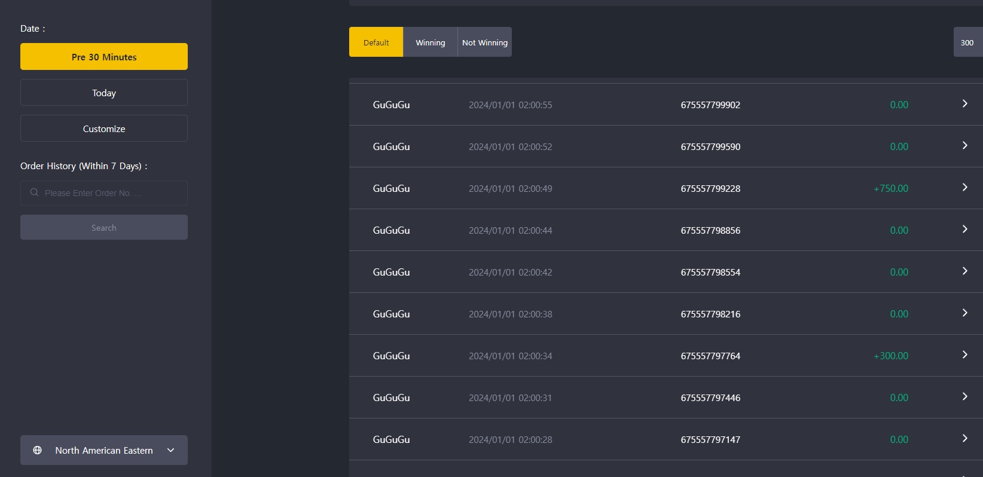The image size is (983, 477).
Task: Switch to the Not Winning tab
Action: coord(485,42)
